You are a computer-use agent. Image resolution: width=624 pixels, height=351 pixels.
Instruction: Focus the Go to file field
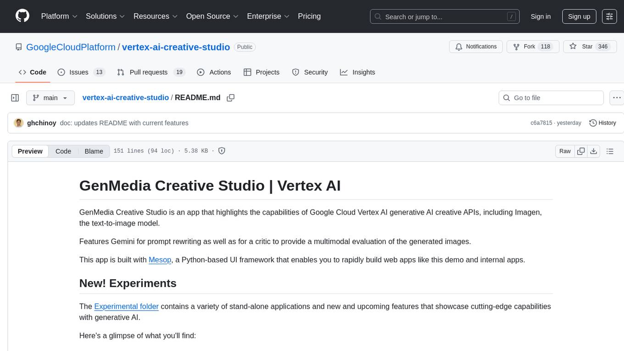coord(551,98)
